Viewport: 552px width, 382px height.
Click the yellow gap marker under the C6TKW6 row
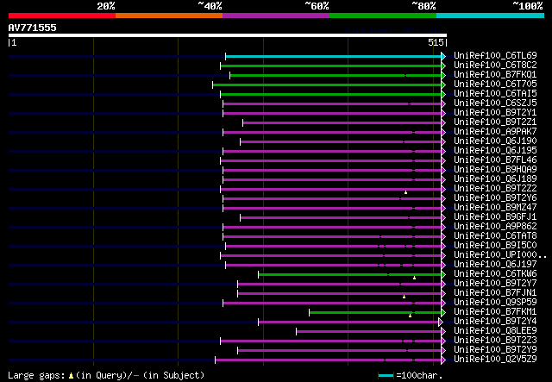[x=414, y=279]
